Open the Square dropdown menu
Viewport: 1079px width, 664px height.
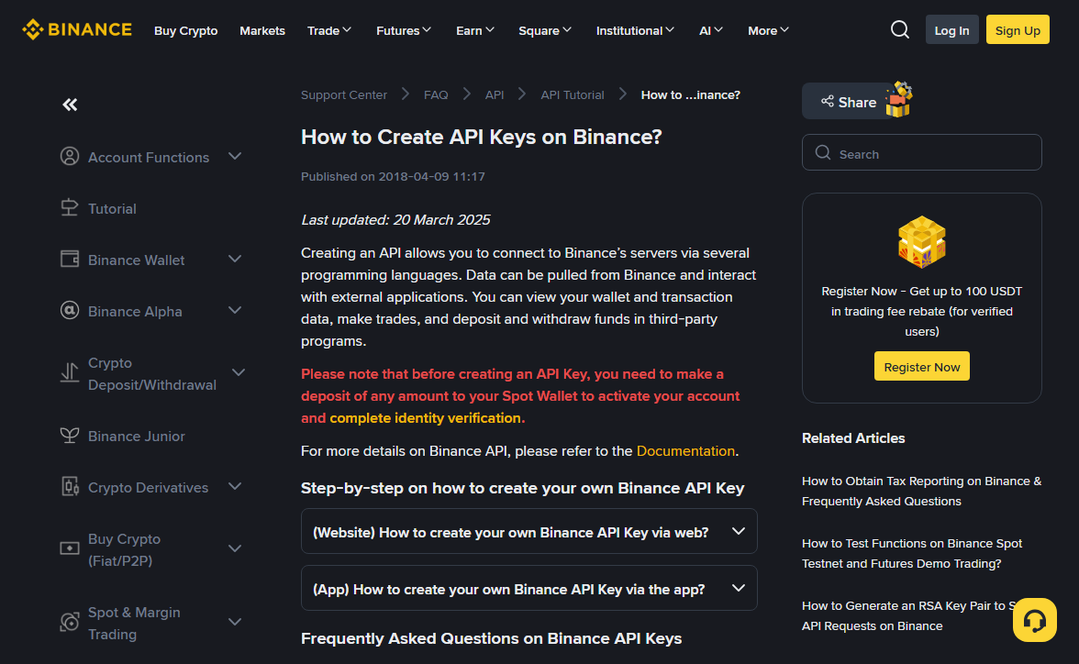tap(545, 30)
